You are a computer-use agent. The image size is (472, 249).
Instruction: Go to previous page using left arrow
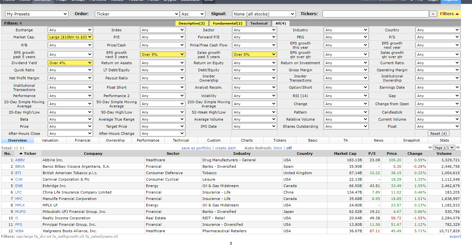click(430, 147)
